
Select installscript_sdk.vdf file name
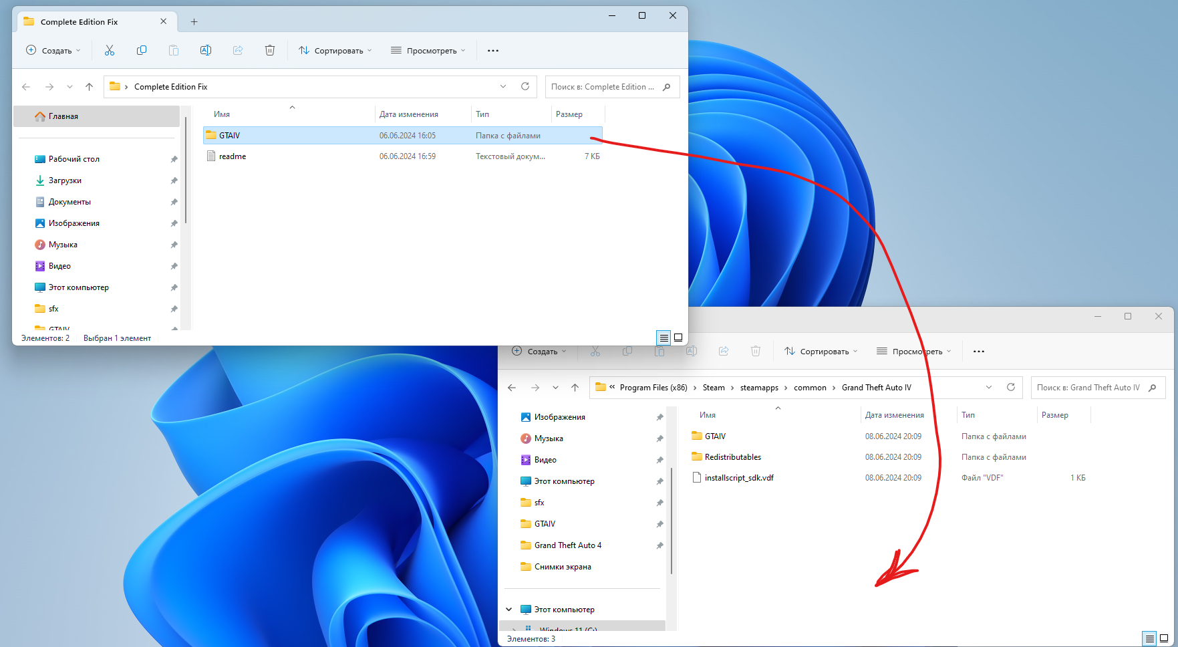coord(739,478)
